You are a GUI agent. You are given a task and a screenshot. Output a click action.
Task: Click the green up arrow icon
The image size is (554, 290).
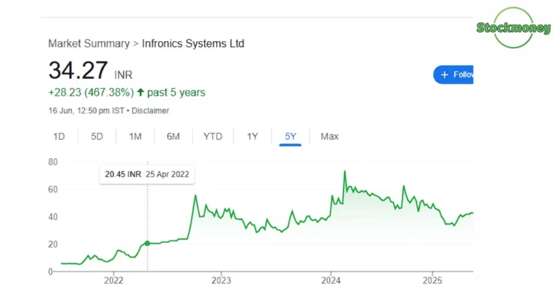pyautogui.click(x=141, y=92)
